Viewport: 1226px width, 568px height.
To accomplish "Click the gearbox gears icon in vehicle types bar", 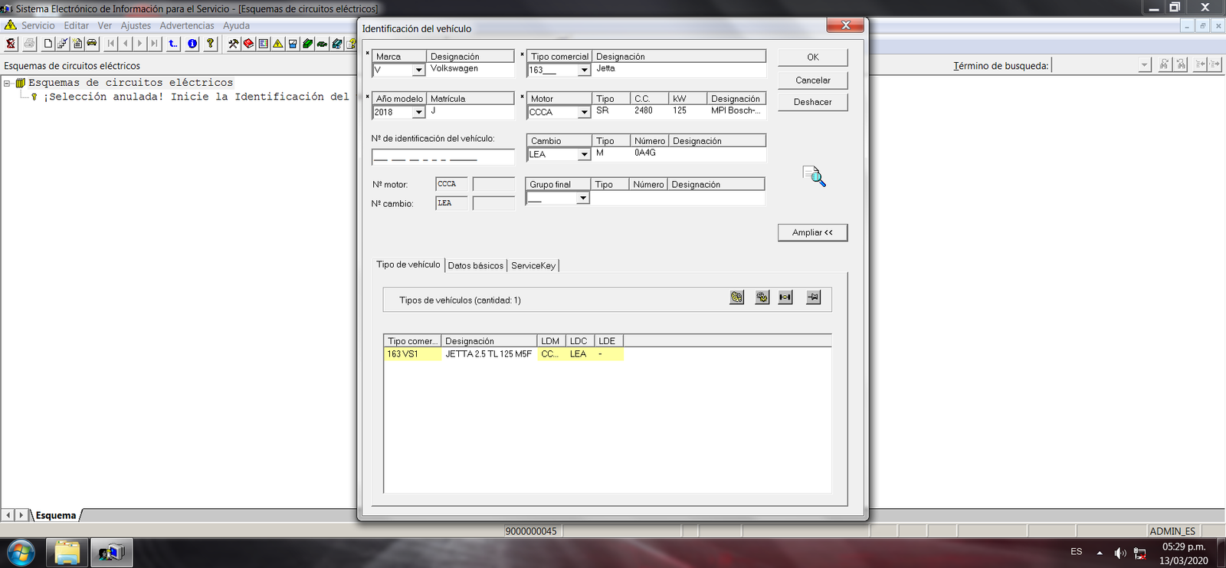I will tap(762, 297).
